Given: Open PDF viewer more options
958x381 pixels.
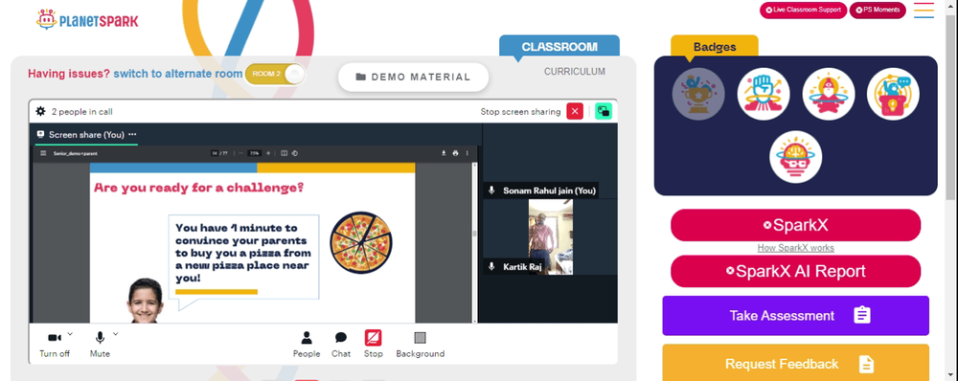Looking at the screenshot, I should coord(467,153).
